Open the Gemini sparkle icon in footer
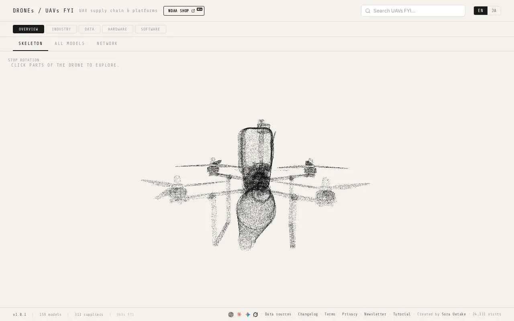This screenshot has height=321, width=514. (x=248, y=315)
